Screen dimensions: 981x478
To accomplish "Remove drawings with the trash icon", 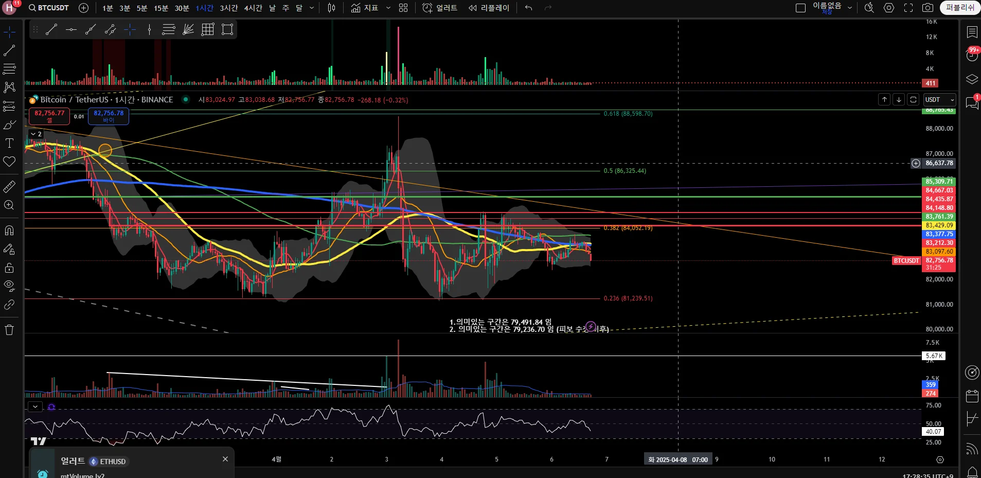I will (9, 330).
